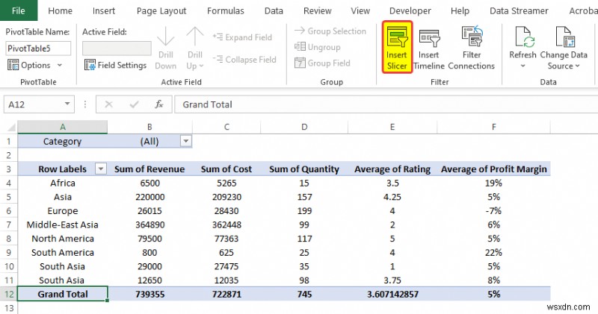Select column D header
598x314 pixels.
coord(304,127)
